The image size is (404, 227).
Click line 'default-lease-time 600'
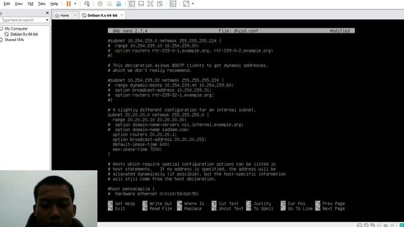pos(141,144)
